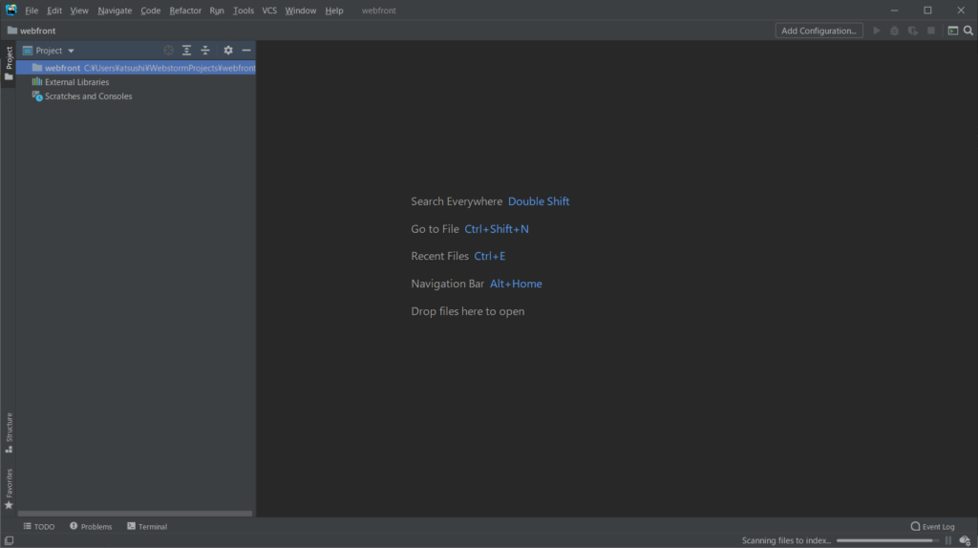This screenshot has height=548, width=978.
Task: Click Scanning files to index text
Action: pos(787,541)
